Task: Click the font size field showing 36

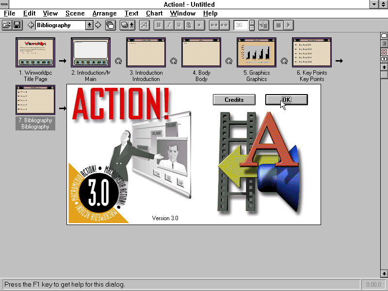Action: pos(241,25)
